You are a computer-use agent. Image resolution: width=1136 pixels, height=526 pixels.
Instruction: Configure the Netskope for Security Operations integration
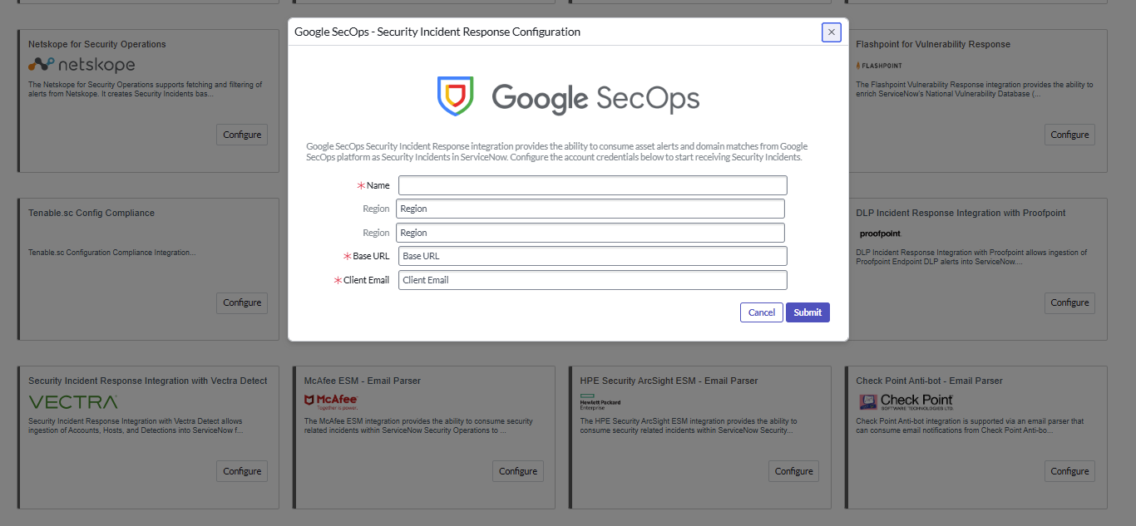pos(241,134)
